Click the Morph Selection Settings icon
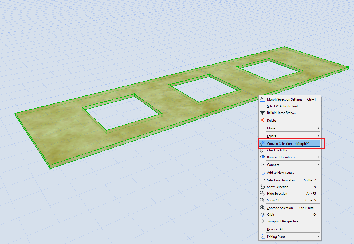The height and width of the screenshot is (244, 354). [262, 99]
